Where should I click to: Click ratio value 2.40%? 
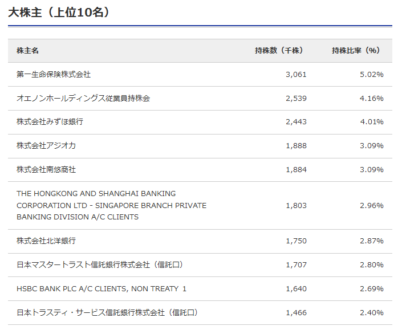(x=372, y=313)
